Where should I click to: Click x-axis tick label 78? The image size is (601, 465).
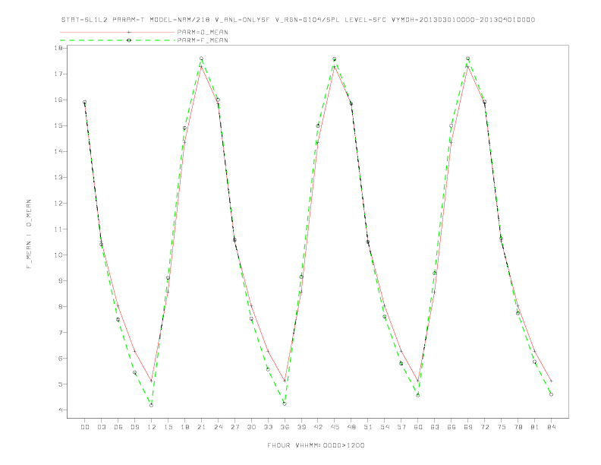coord(518,427)
